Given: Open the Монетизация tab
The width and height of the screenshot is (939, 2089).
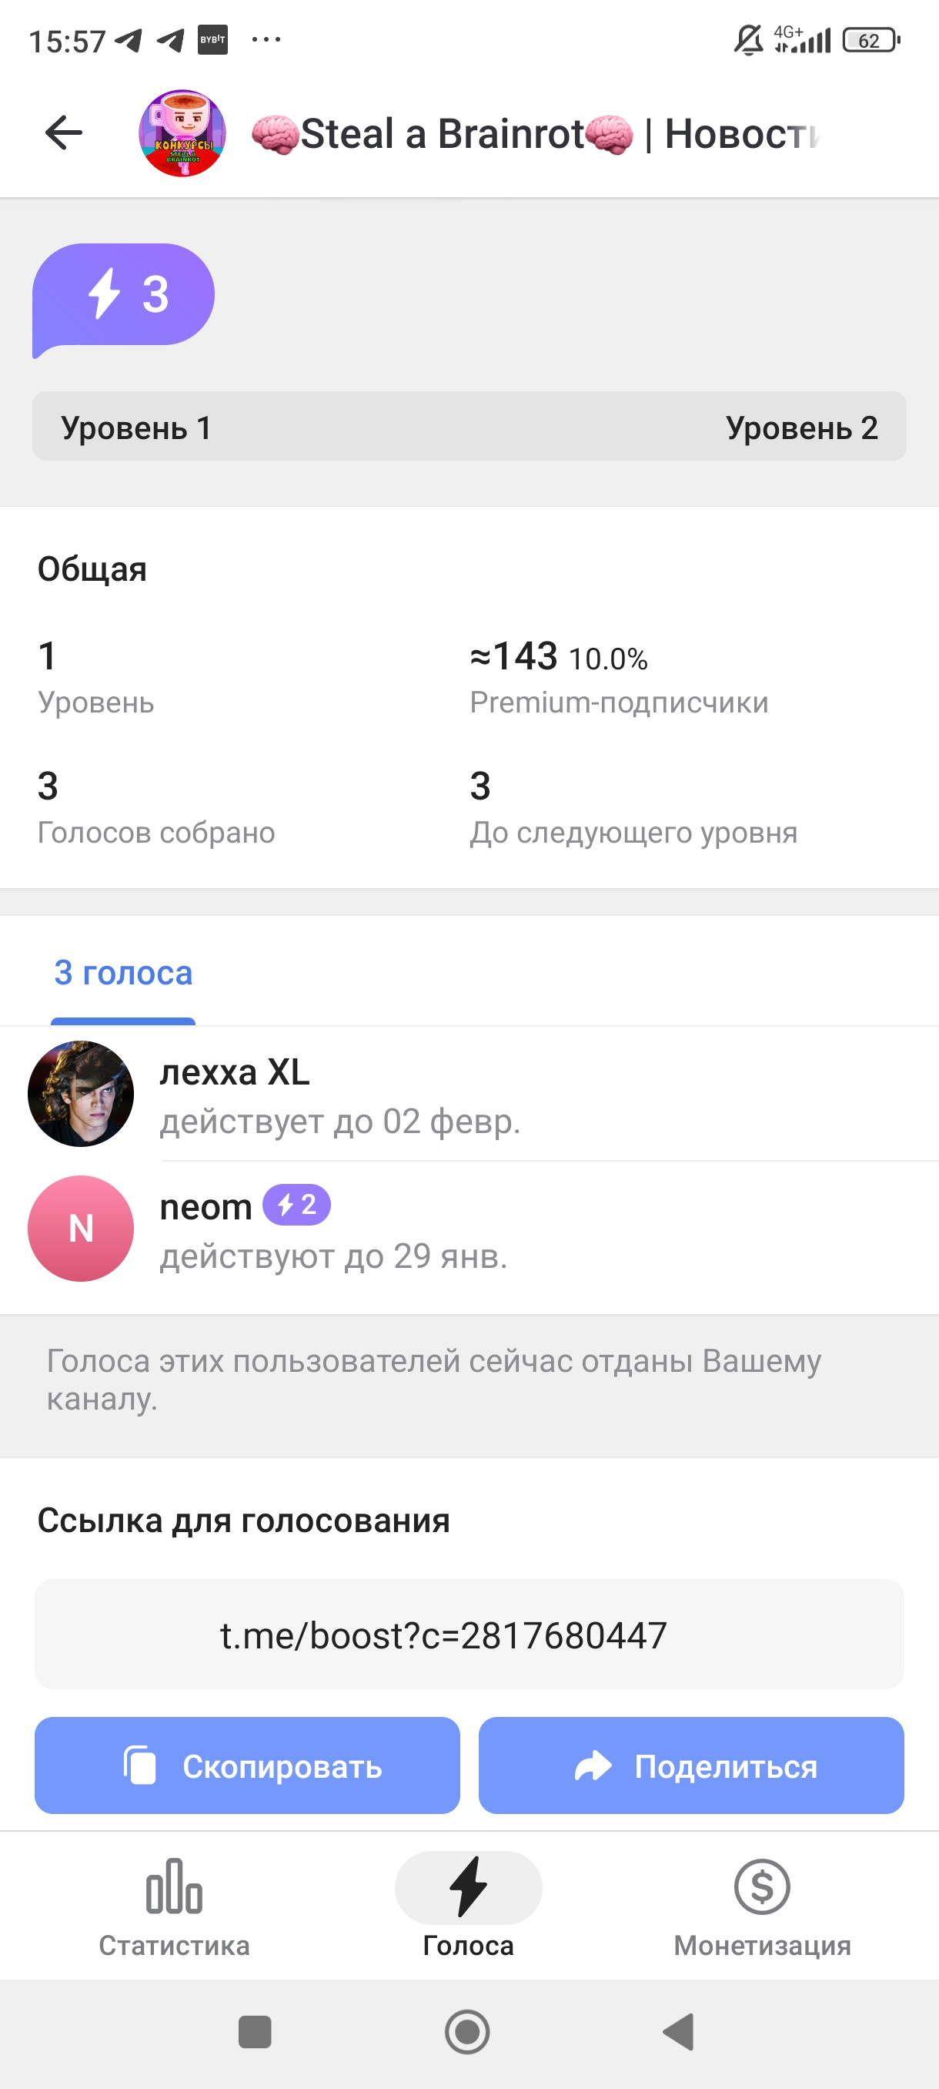Looking at the screenshot, I should (x=763, y=1906).
